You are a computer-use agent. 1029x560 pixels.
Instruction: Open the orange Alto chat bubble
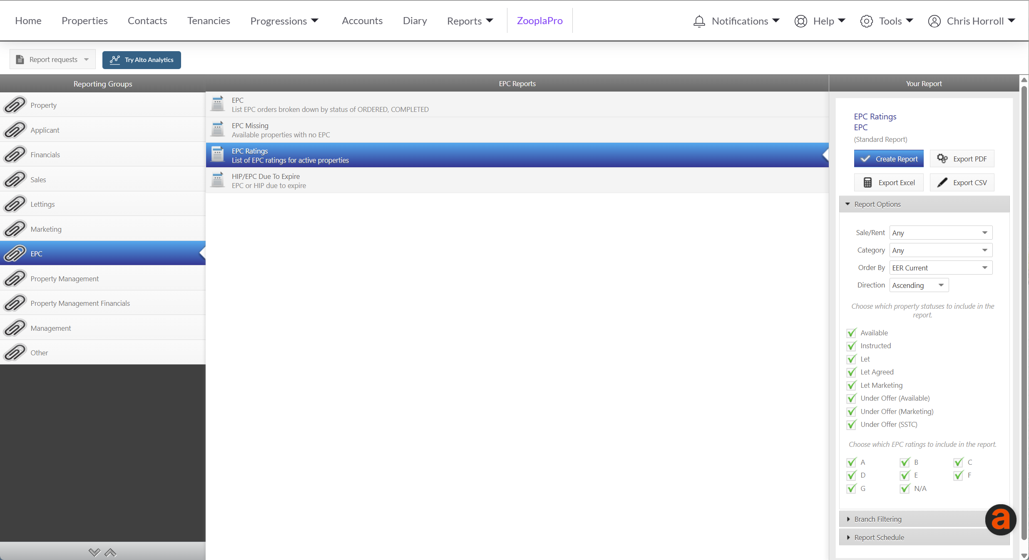[1001, 520]
